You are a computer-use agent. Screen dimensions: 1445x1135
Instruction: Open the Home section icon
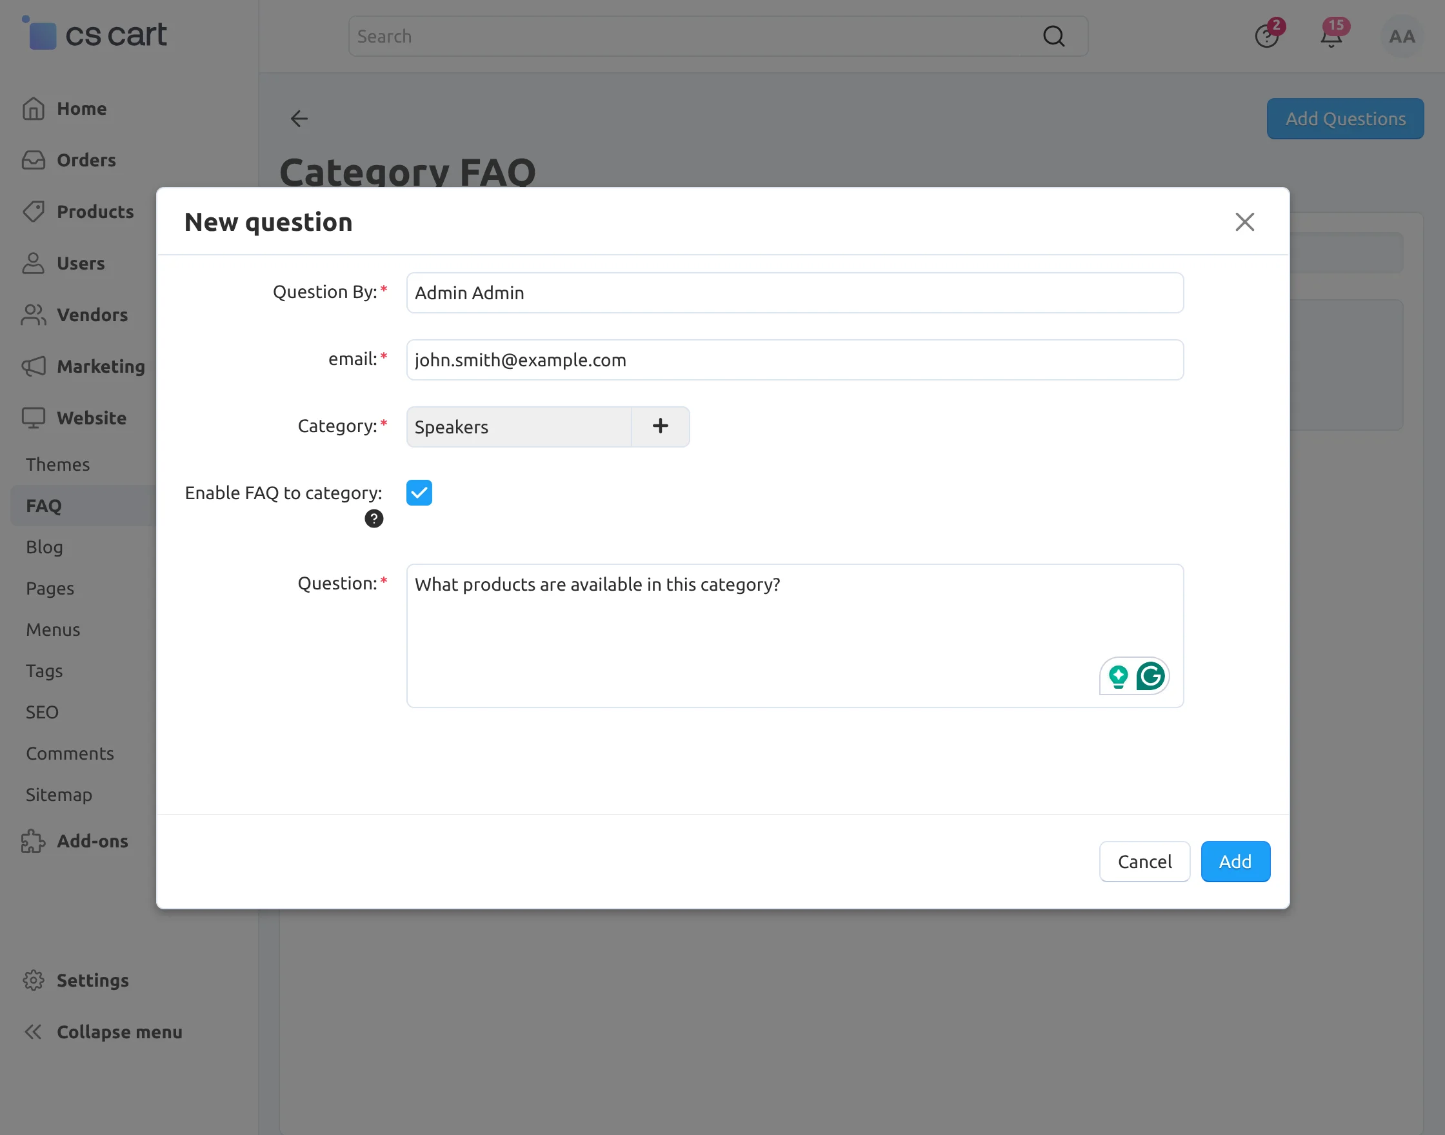tap(34, 108)
